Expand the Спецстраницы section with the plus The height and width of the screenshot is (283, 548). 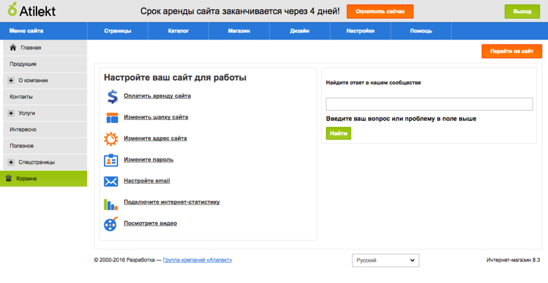pyautogui.click(x=11, y=162)
